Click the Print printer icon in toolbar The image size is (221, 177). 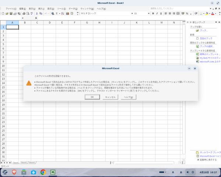24,13
